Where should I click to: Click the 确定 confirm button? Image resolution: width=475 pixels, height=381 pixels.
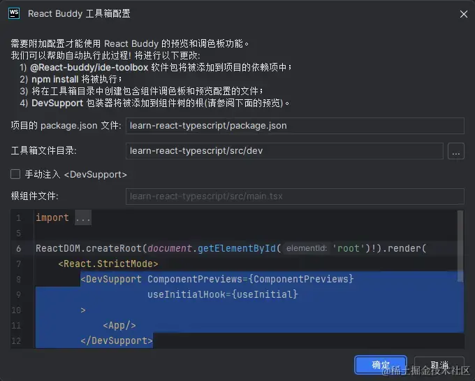coord(381,365)
